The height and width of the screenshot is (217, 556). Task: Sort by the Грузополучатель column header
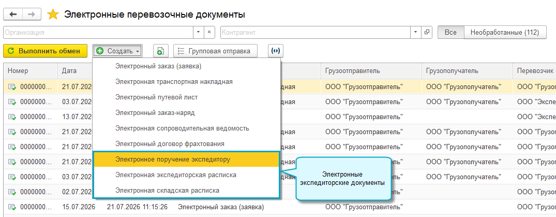(467, 71)
